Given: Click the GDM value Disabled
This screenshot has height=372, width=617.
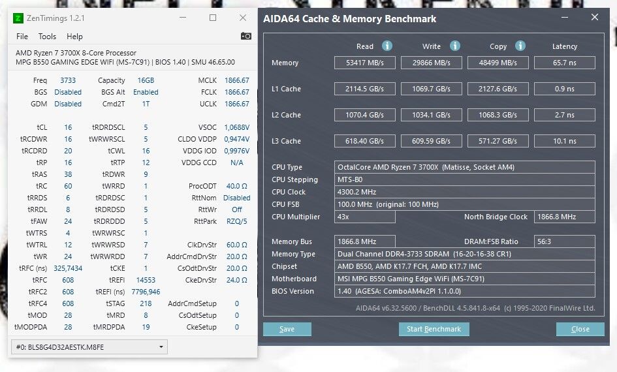Looking at the screenshot, I should (x=68, y=104).
